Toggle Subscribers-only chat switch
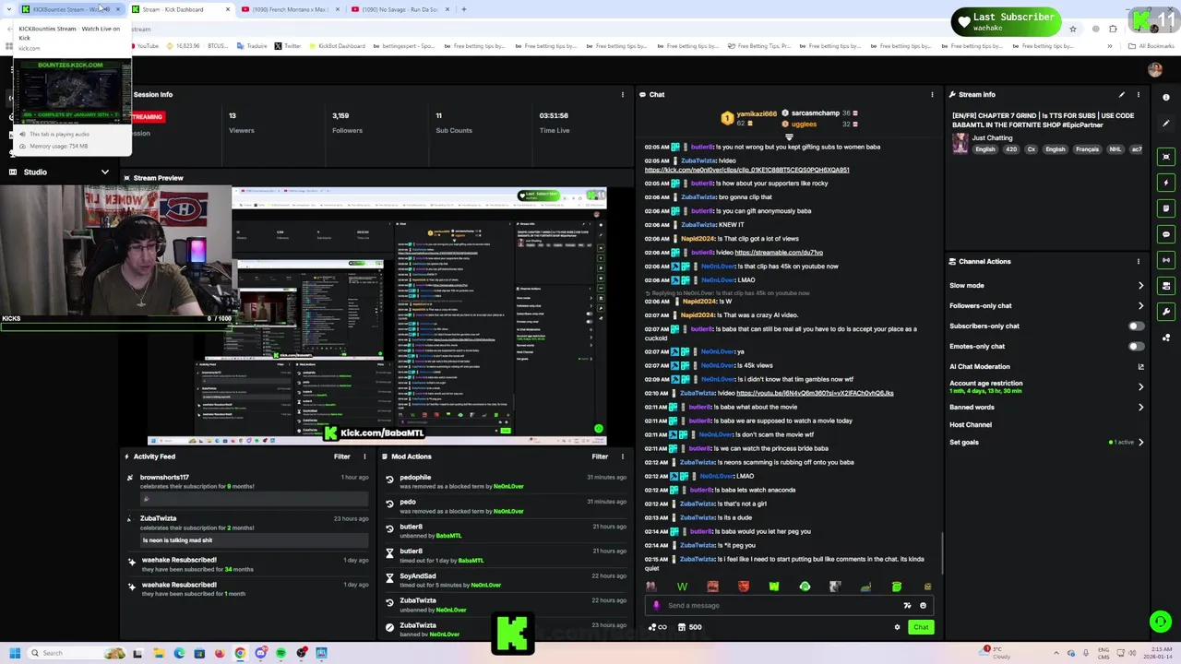The image size is (1181, 664). click(x=1137, y=326)
